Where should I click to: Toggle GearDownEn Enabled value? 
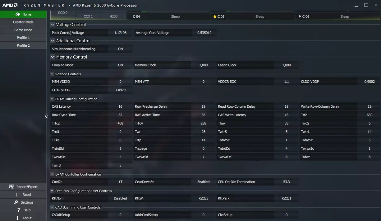203,182
